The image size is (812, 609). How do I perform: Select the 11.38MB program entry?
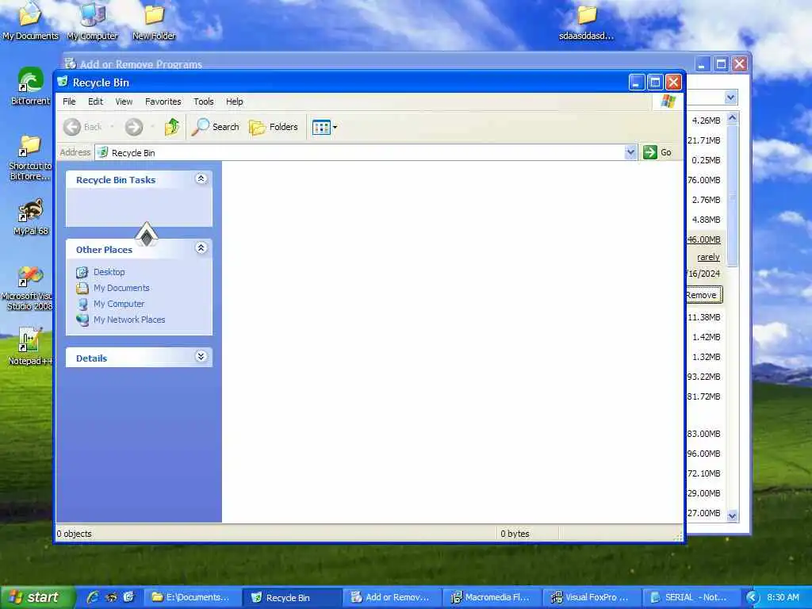(x=704, y=317)
